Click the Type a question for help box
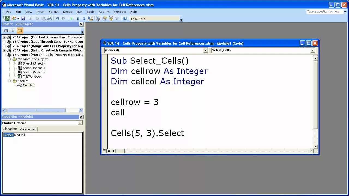Image resolution: width=349 pixels, height=196 pixels. click(x=324, y=12)
